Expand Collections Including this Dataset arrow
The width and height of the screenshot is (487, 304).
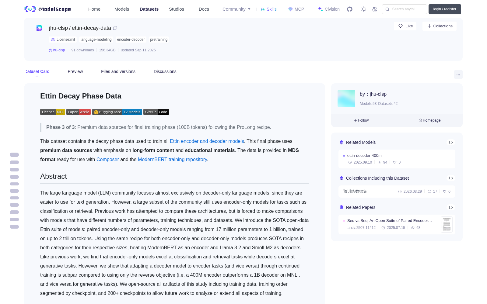point(451,178)
